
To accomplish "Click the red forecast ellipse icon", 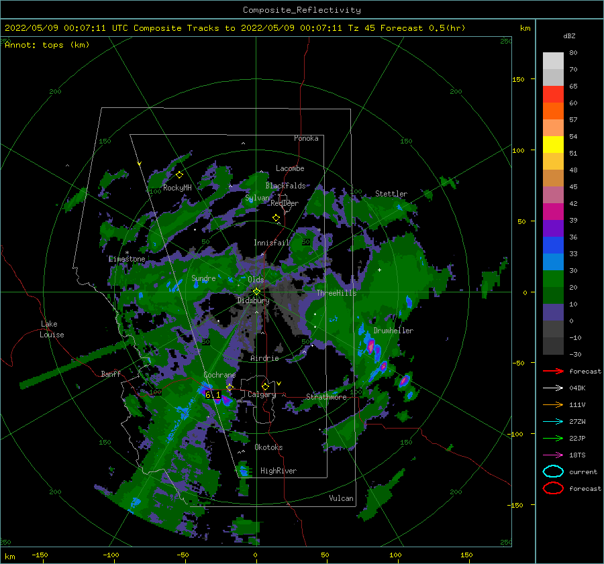I will (553, 488).
